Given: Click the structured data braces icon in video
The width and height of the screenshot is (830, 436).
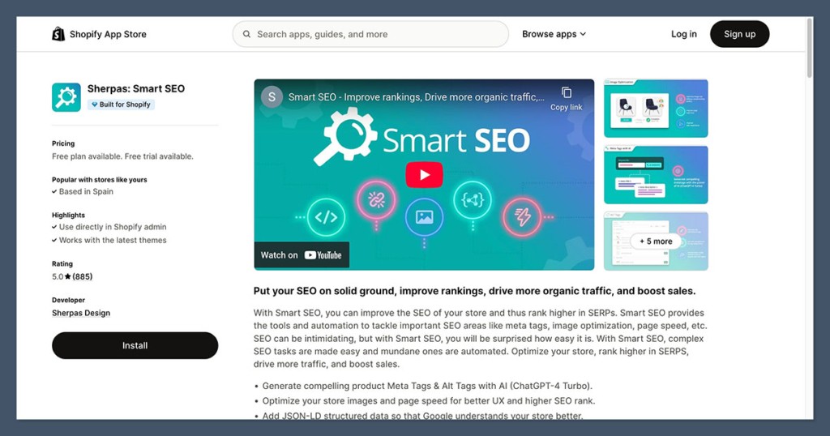Looking at the screenshot, I should pyautogui.click(x=473, y=199).
